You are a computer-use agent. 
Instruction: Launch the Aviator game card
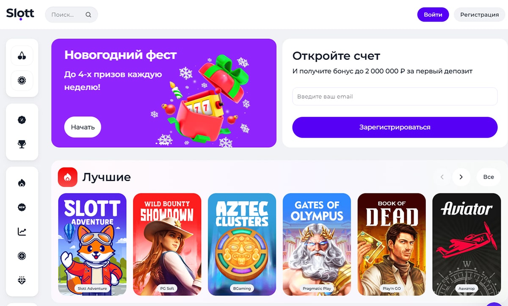tap(466, 244)
